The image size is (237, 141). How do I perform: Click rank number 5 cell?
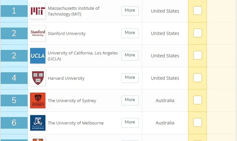point(14,100)
